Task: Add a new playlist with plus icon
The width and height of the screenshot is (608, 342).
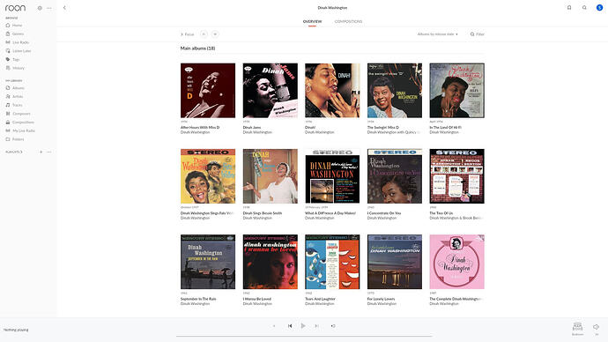Action: pos(41,152)
